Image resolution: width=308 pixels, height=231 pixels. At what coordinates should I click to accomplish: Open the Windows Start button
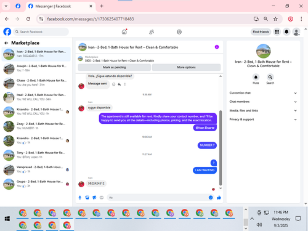point(7,219)
